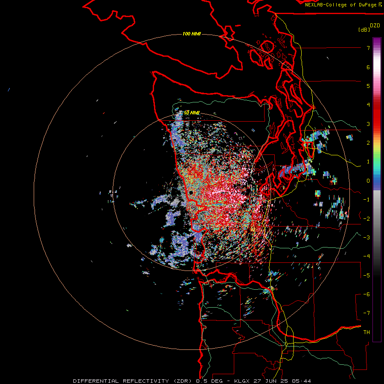Screen dimensions: 384x384
Task: Select the 7 dB scale value
Action: tap(368, 48)
